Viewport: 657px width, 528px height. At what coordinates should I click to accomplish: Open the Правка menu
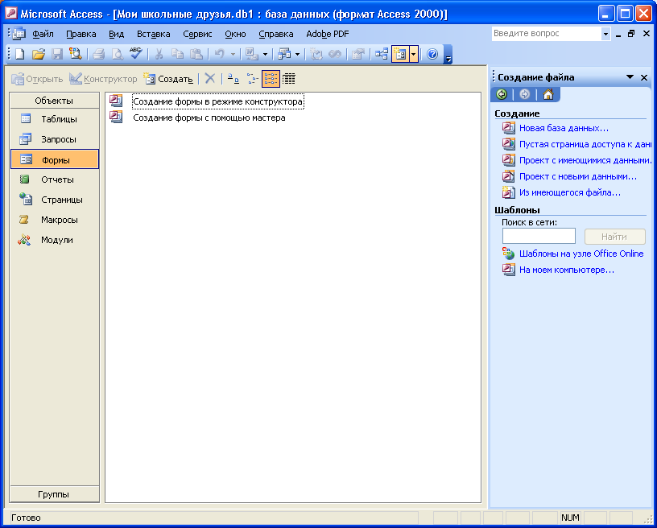pyautogui.click(x=81, y=34)
